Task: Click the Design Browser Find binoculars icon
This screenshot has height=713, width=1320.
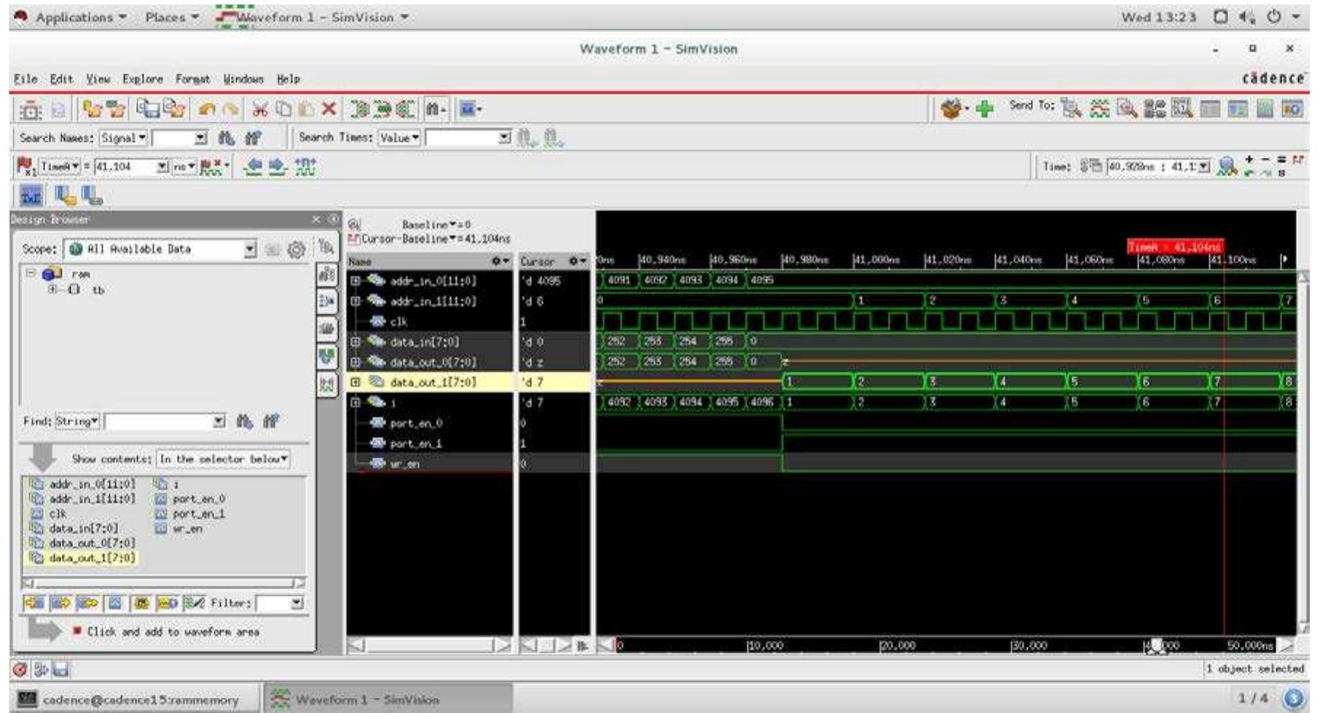Action: (x=245, y=421)
